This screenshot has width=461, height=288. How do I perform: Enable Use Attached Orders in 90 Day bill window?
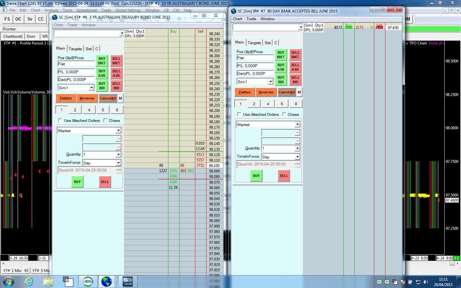click(239, 114)
